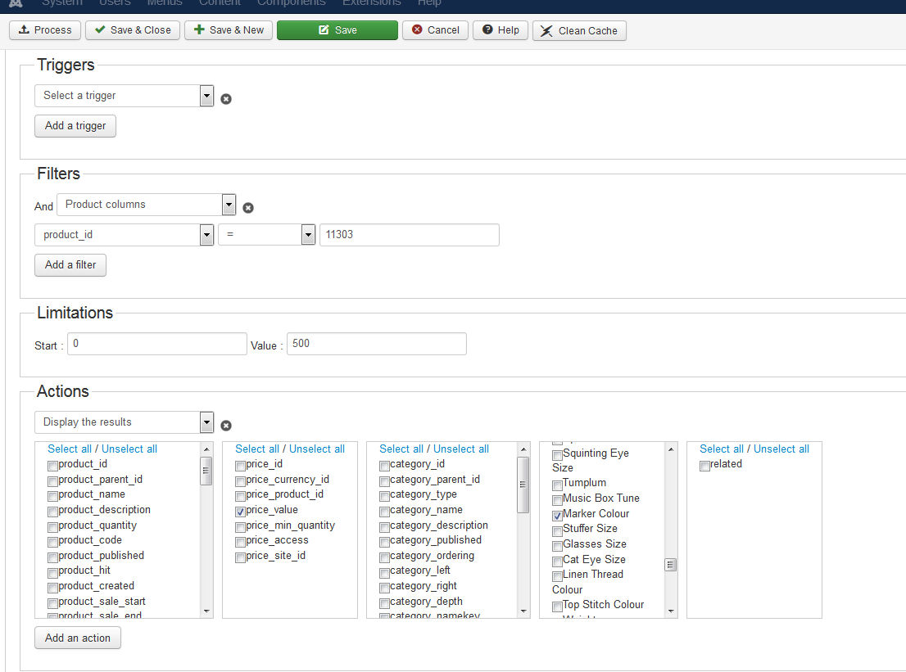Click the Process upload button
This screenshot has width=906, height=672.
[x=45, y=30]
